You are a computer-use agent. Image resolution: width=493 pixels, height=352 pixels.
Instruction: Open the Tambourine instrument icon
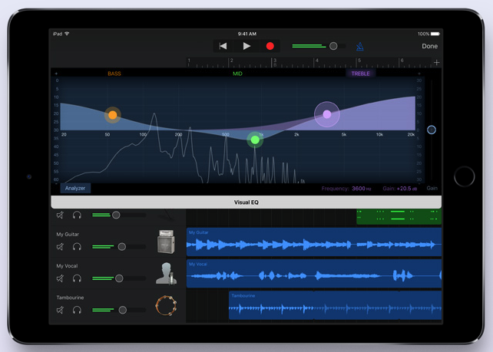click(x=167, y=305)
